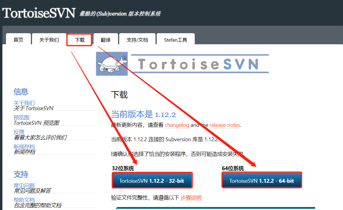Image resolution: width=343 pixels, height=210 pixels.
Task: Click the 支持 sidebar heading
Action: coord(21,174)
